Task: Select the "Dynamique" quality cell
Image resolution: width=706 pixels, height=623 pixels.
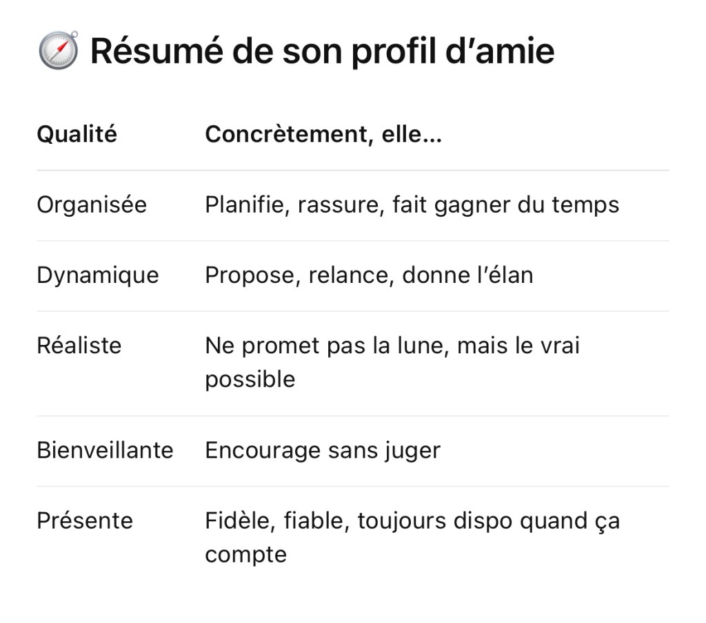Action: 97,275
